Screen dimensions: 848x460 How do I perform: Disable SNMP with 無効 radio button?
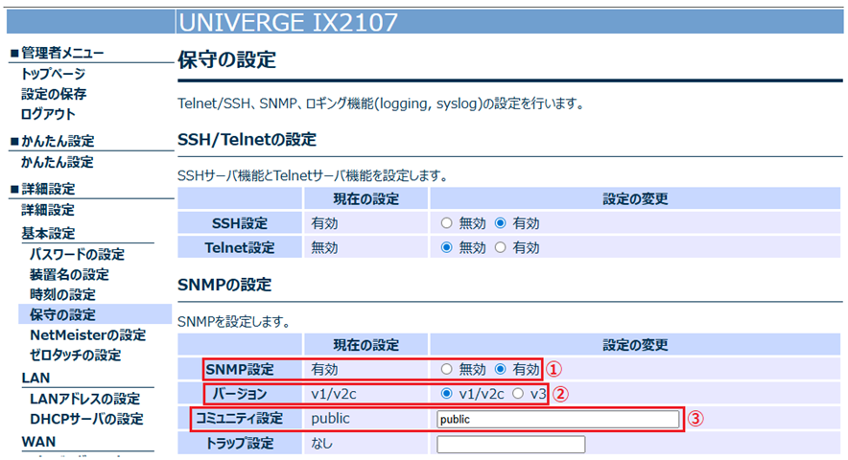[446, 369]
